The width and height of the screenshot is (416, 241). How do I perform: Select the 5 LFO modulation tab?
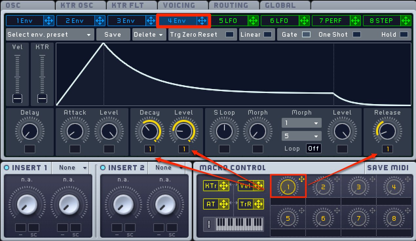(229, 21)
